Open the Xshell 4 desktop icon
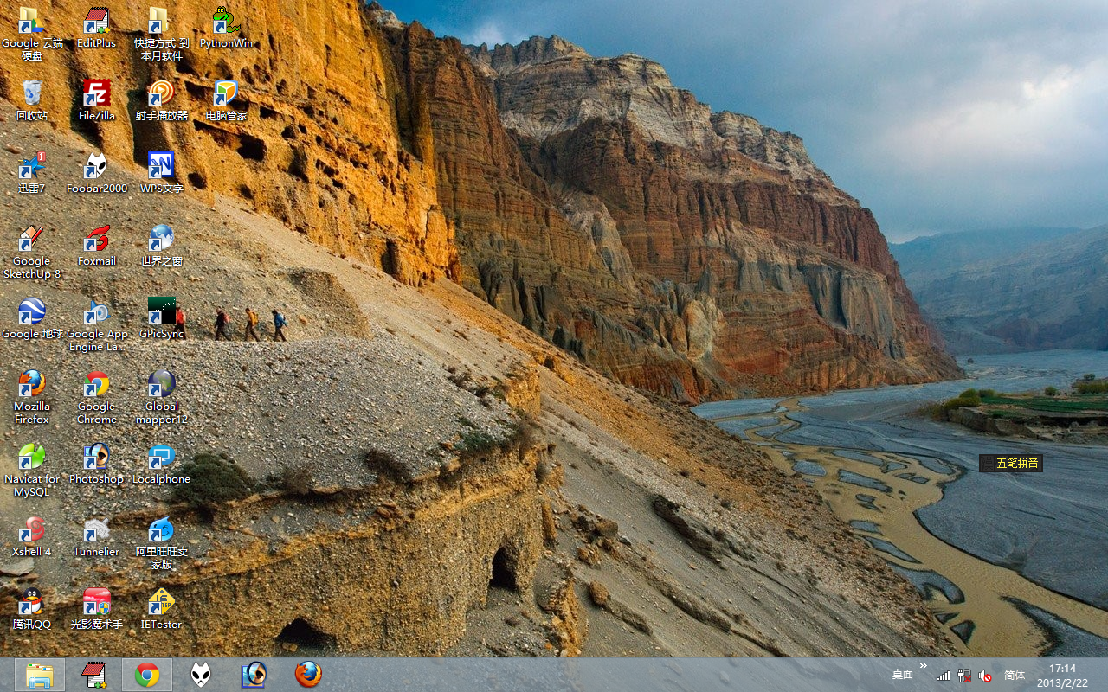Image resolution: width=1108 pixels, height=692 pixels. pos(32,529)
